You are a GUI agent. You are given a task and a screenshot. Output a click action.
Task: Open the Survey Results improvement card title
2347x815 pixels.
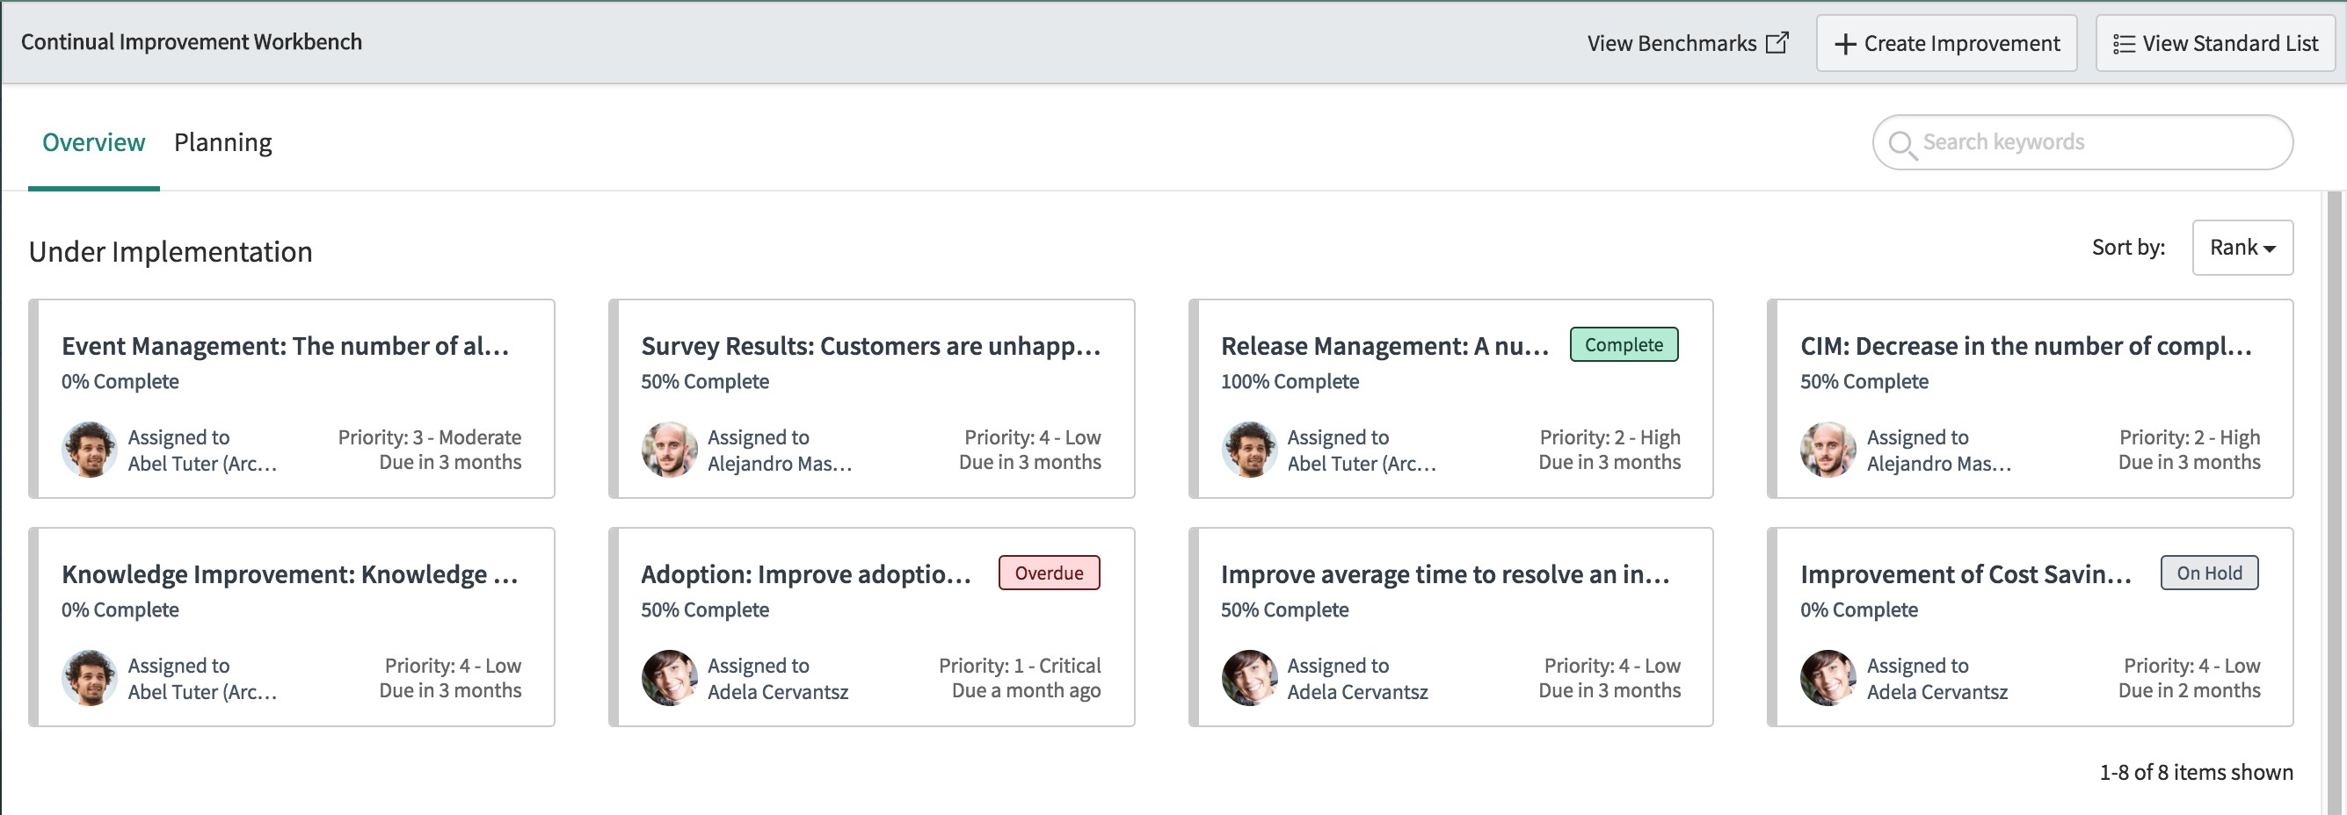871,346
